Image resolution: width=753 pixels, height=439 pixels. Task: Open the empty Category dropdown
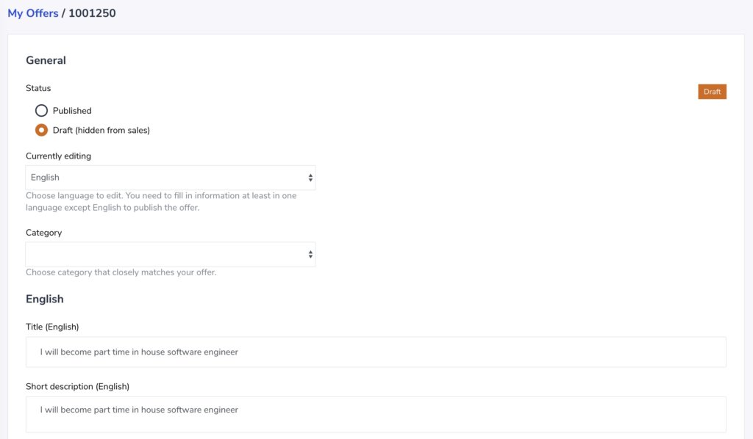tap(171, 255)
